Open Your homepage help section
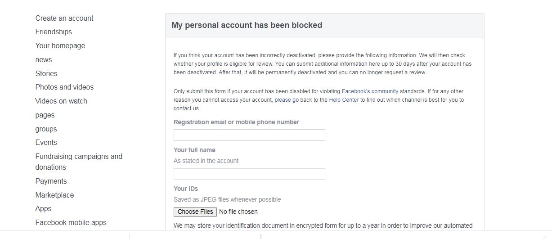 (x=60, y=45)
